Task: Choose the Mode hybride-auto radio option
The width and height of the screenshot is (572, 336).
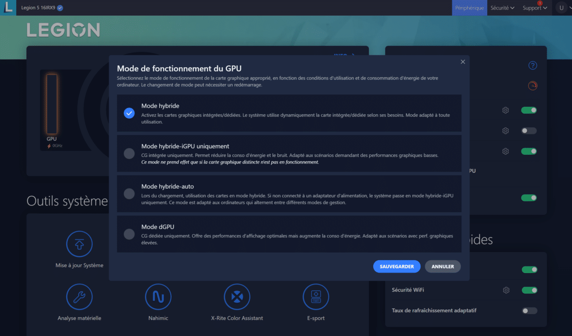Action: click(x=129, y=193)
